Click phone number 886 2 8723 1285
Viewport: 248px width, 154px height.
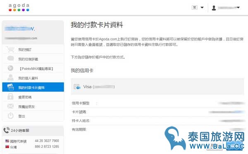pos(47,147)
